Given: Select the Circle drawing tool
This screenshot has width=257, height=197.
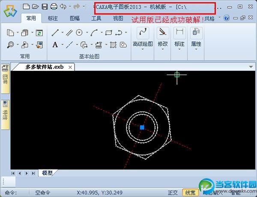Looking at the screenshot, I should point(79,33).
